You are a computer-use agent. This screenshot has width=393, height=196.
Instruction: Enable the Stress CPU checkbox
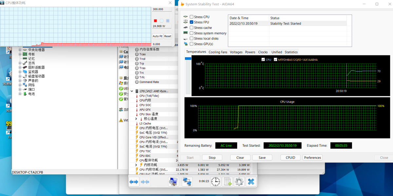point(192,17)
